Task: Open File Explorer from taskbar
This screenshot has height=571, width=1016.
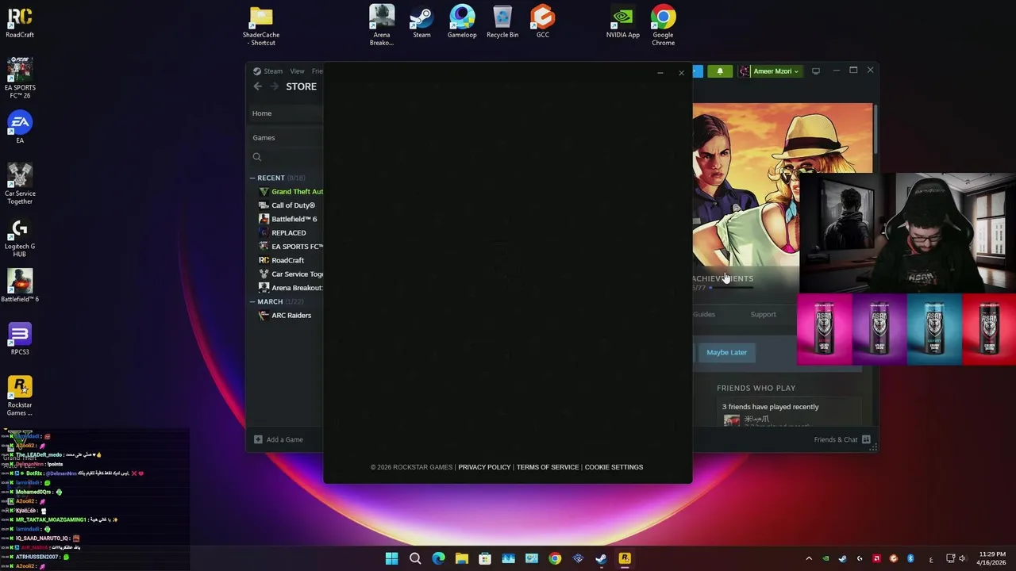Action: pyautogui.click(x=462, y=558)
